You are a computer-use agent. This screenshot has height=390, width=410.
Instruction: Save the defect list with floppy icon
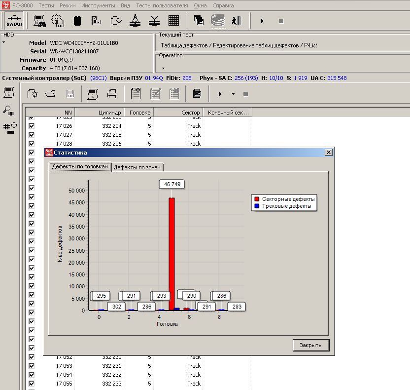point(70,94)
